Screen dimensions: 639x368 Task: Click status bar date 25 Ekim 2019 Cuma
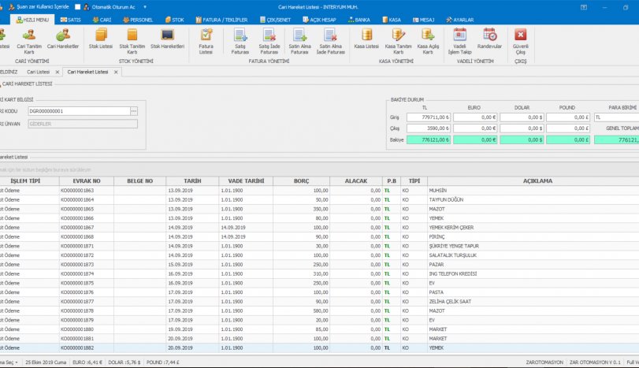[45, 362]
